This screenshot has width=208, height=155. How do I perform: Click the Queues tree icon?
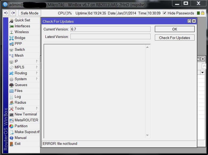(11, 85)
